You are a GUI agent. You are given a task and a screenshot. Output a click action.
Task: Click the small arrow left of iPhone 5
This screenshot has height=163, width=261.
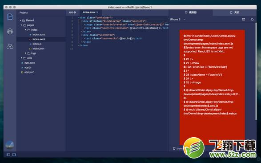point(168,19)
